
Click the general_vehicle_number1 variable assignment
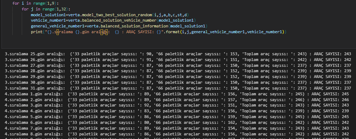(57, 26)
